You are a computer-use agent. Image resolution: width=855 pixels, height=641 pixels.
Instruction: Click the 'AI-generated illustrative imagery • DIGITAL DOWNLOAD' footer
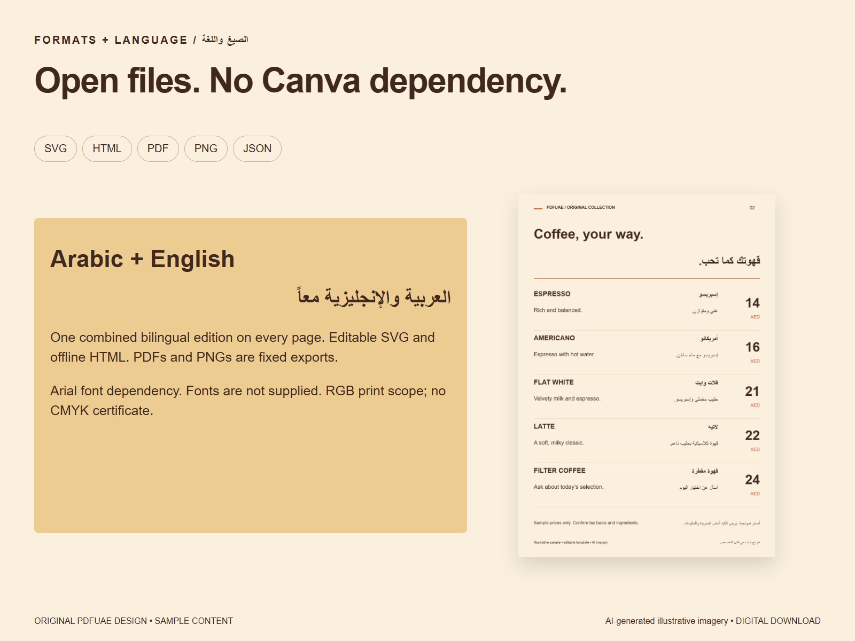pos(713,621)
